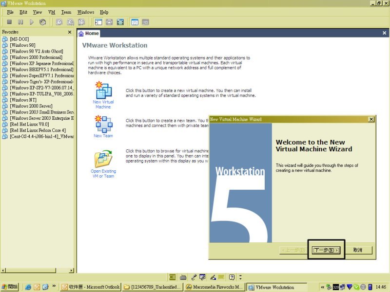Open the View menu
This screenshot has height=292, width=390.
click(x=38, y=12)
